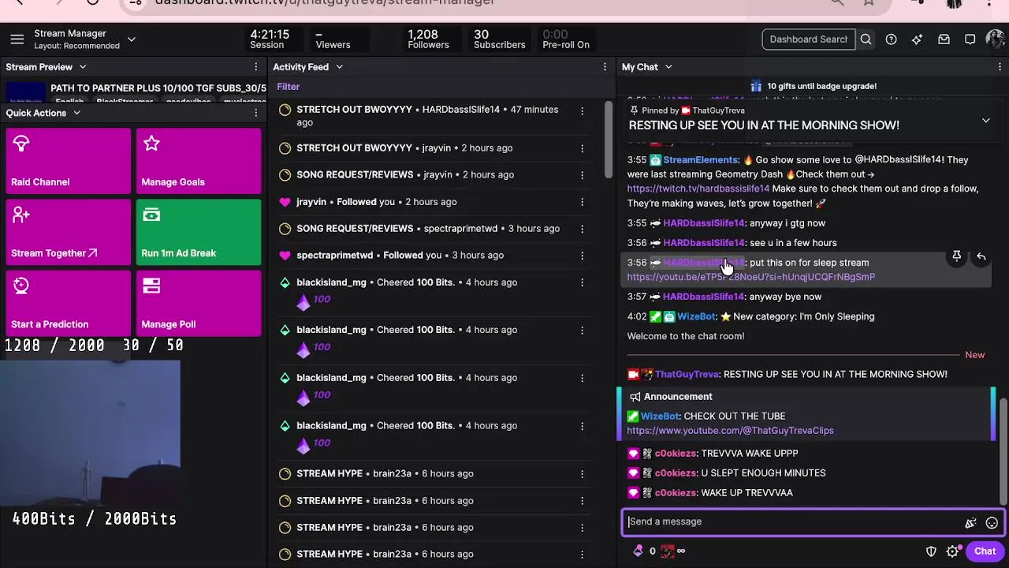Click the Chat send button

click(985, 551)
